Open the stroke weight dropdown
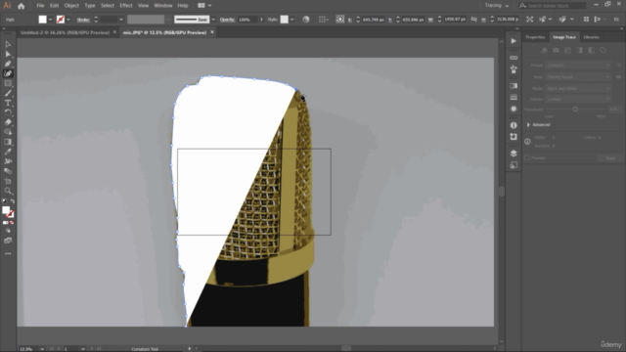The image size is (626, 352). (x=121, y=20)
